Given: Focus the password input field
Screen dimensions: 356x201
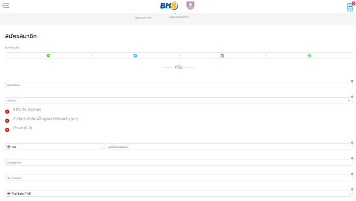Looking at the screenshot, I should click(x=174, y=101).
